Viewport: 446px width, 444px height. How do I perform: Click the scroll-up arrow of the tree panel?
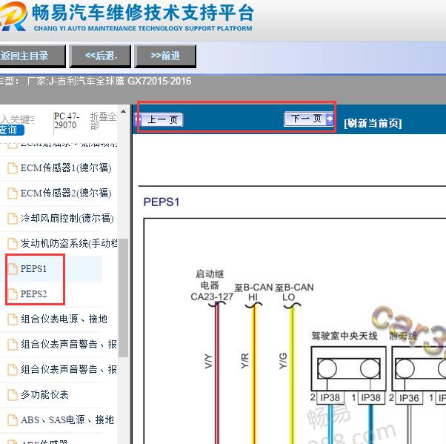(x=123, y=112)
